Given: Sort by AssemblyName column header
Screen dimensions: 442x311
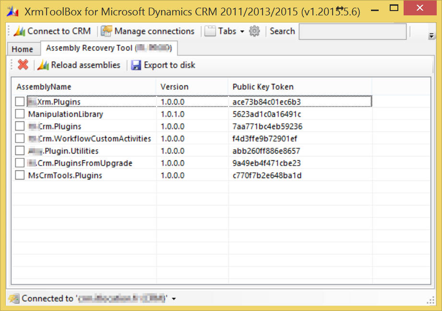Looking at the screenshot, I should (84, 86).
